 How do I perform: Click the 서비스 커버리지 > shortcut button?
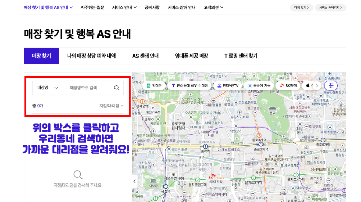(x=331, y=8)
